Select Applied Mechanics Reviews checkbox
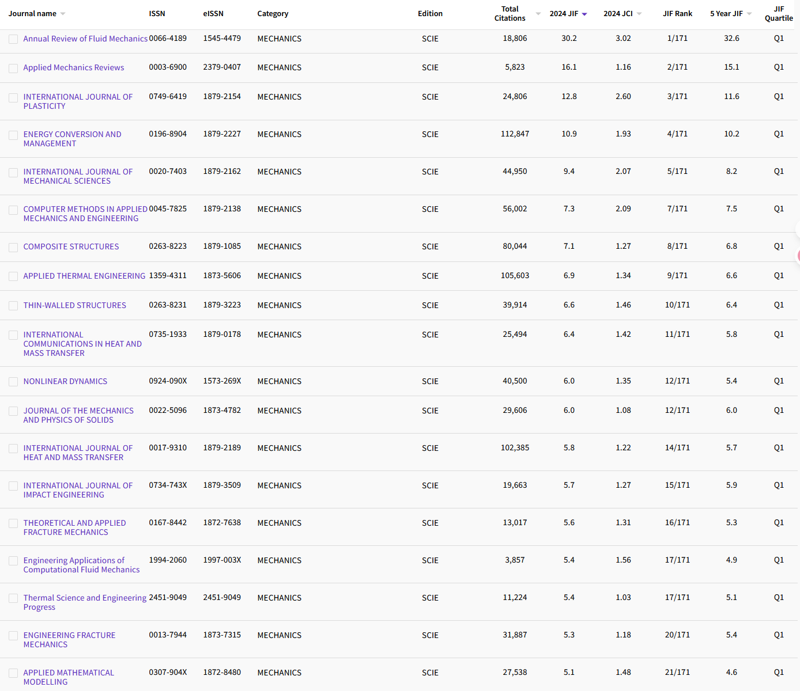Screen dimensions: 800x691 coord(13,69)
